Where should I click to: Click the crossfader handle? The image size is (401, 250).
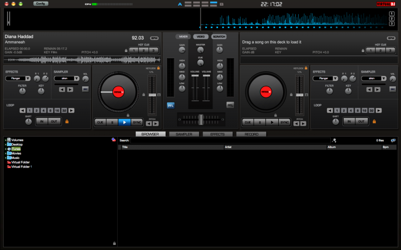point(201,119)
